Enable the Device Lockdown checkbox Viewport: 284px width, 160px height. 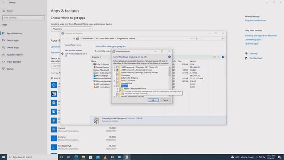click(x=117, y=80)
